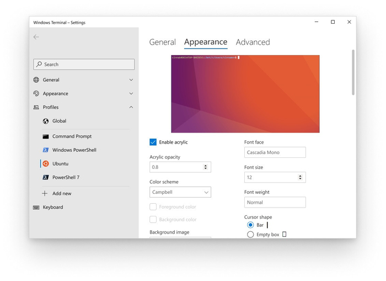Minimize the Windows Terminal Settings window
Image resolution: width=386 pixels, height=281 pixels.
(x=317, y=22)
